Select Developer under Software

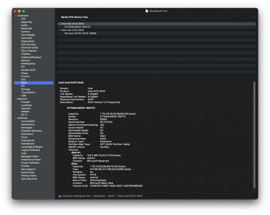(27, 128)
